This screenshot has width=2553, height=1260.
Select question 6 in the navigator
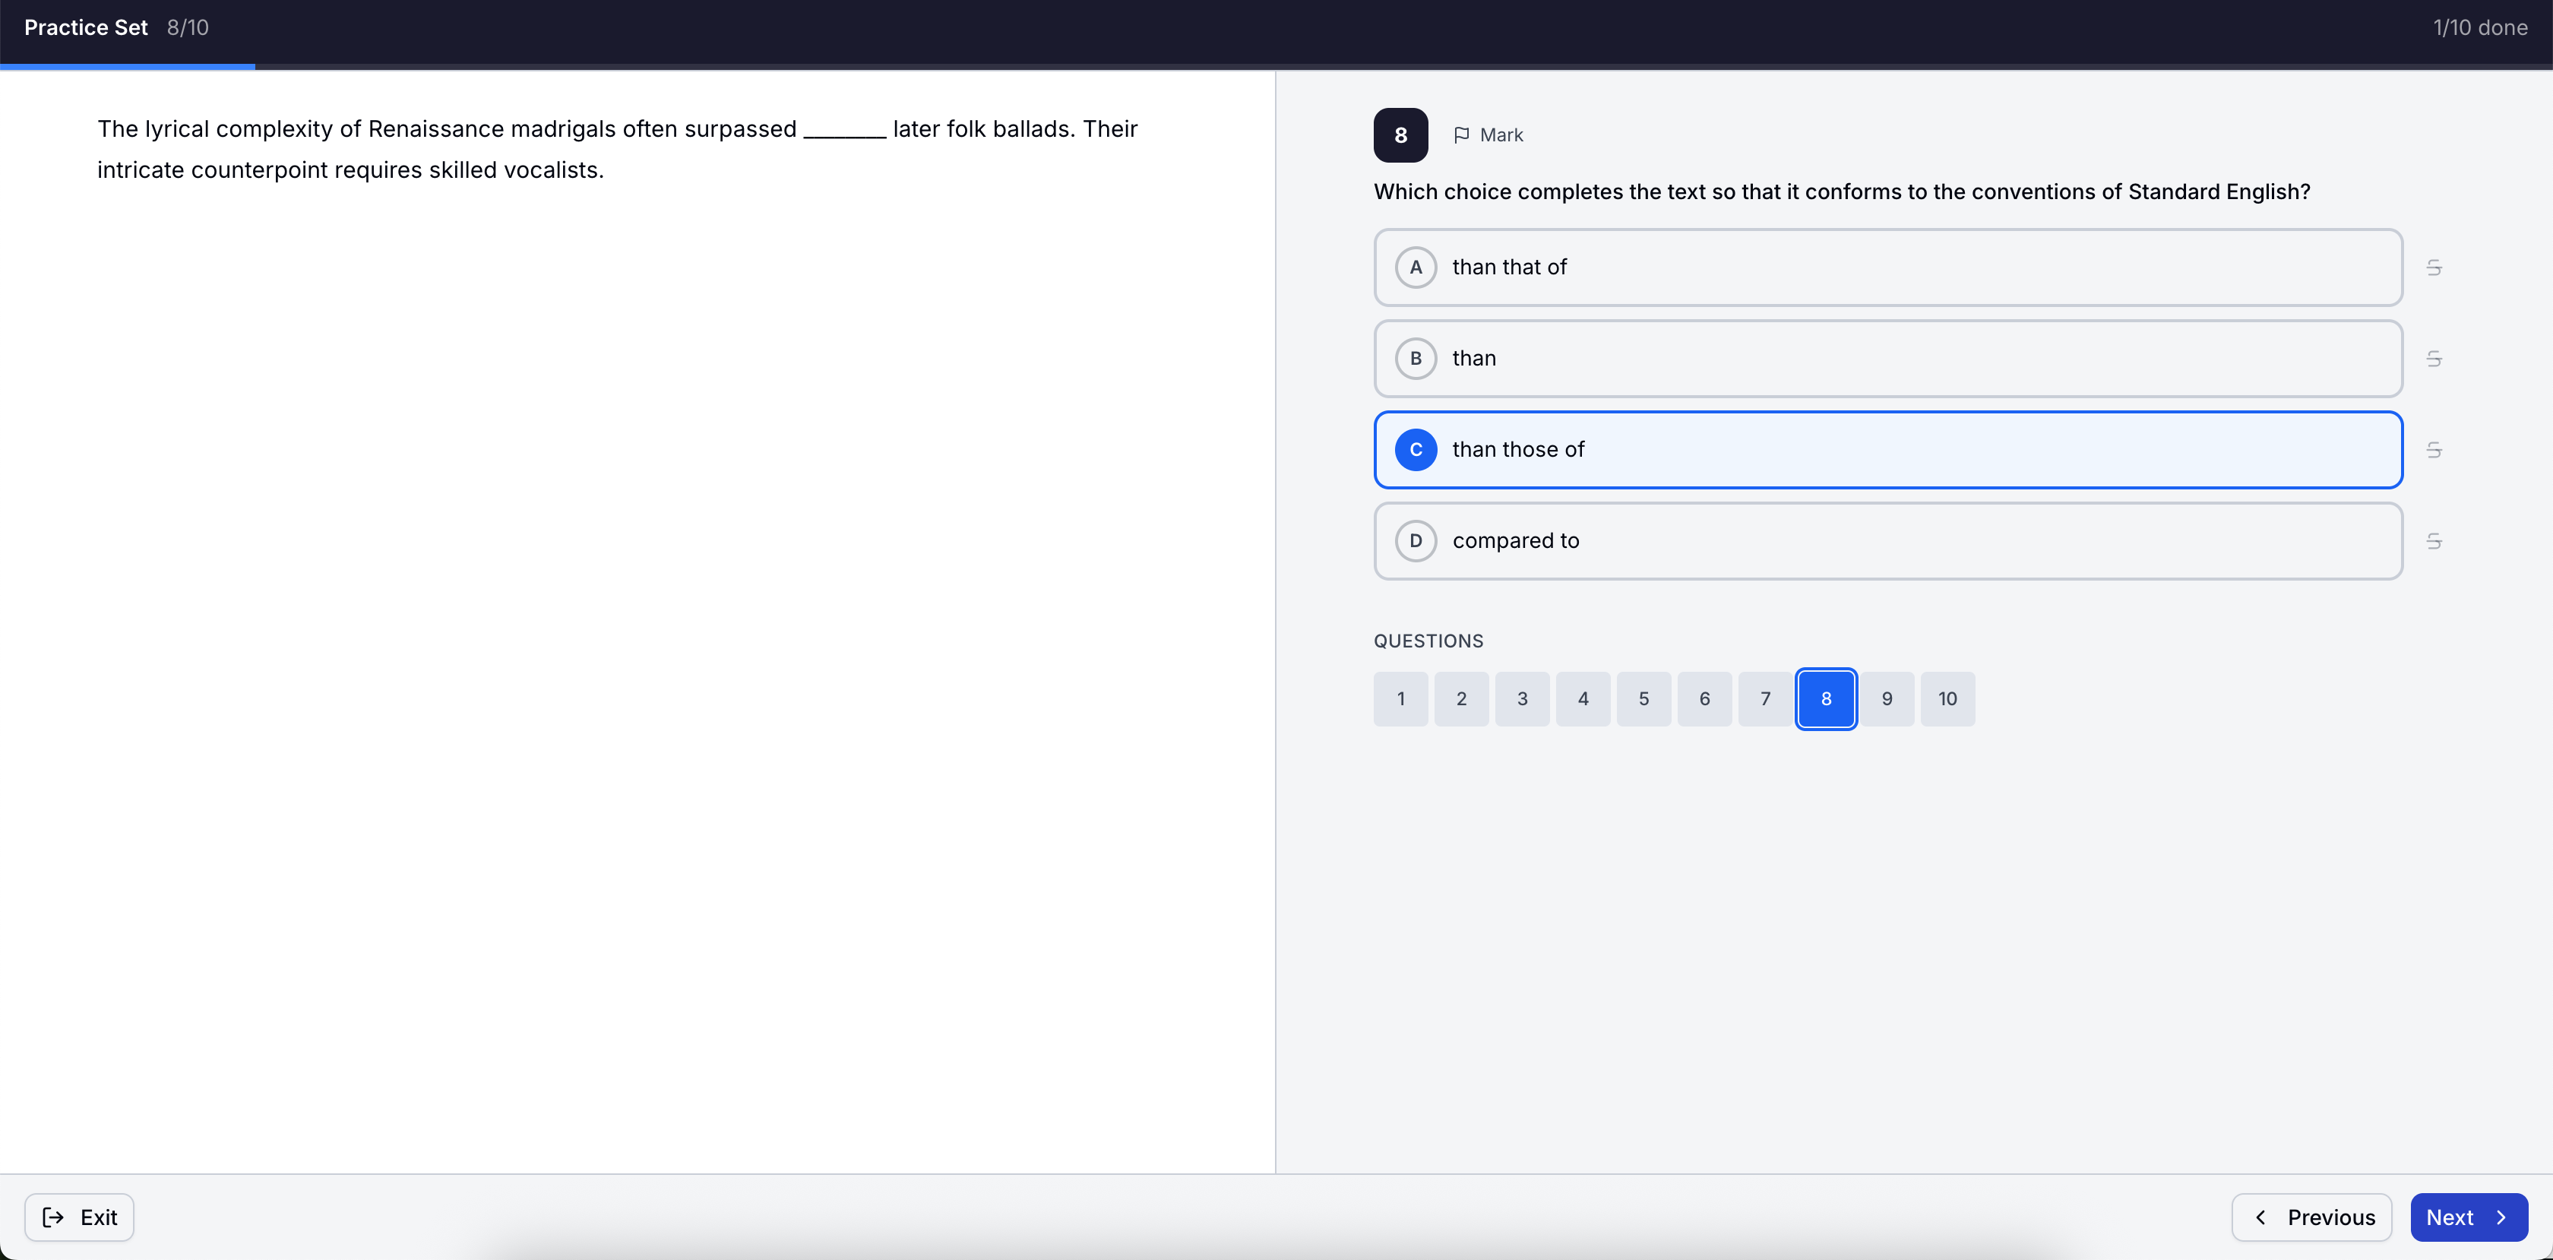[x=1704, y=698]
